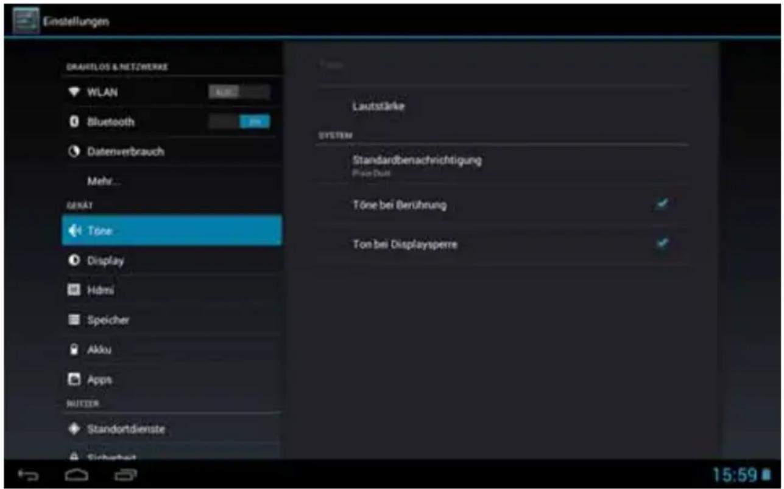
Task: Open the Mehr... network options
Action: tap(172, 181)
